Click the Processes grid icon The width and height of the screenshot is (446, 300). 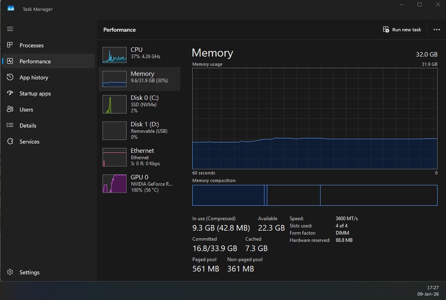click(10, 45)
